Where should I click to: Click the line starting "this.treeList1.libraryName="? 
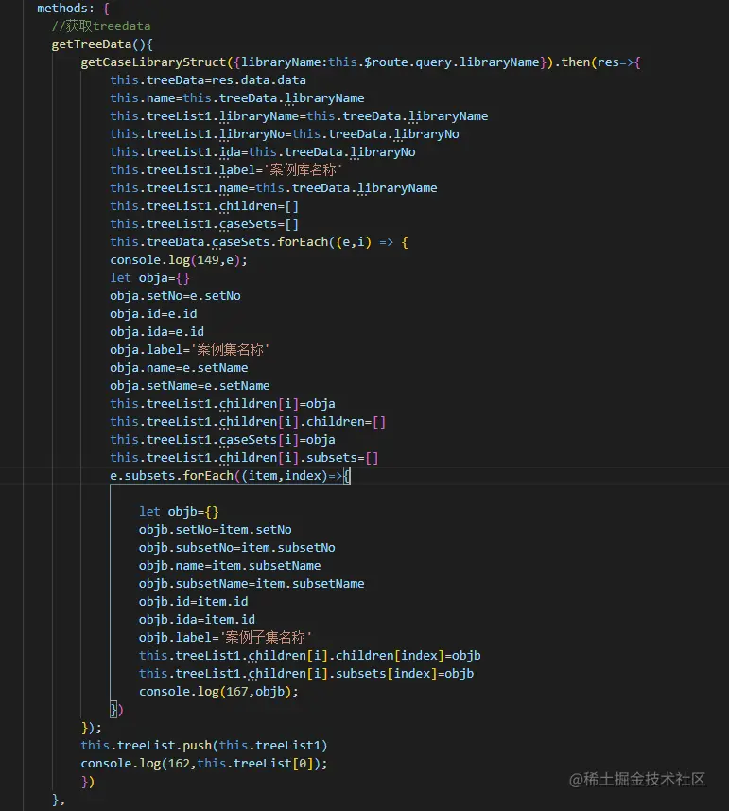[299, 115]
